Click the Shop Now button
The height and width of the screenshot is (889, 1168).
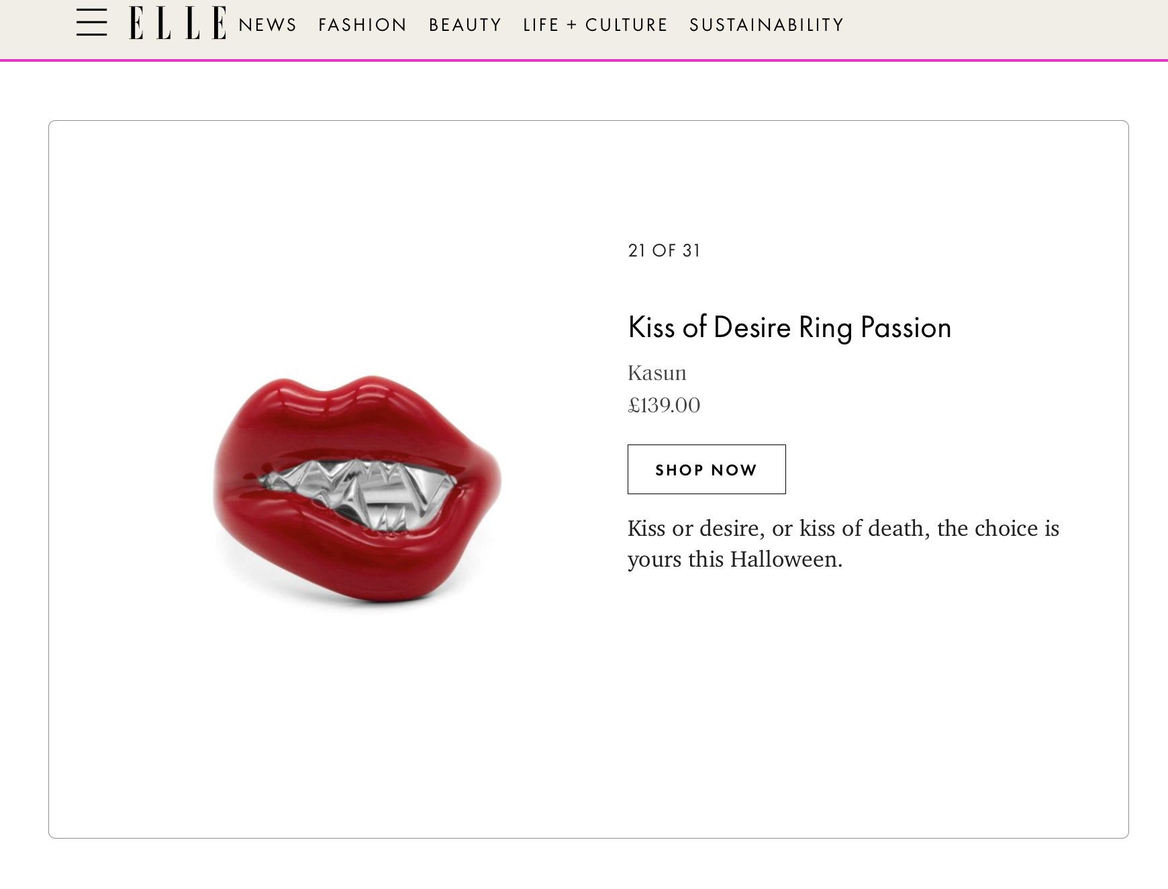coord(706,469)
